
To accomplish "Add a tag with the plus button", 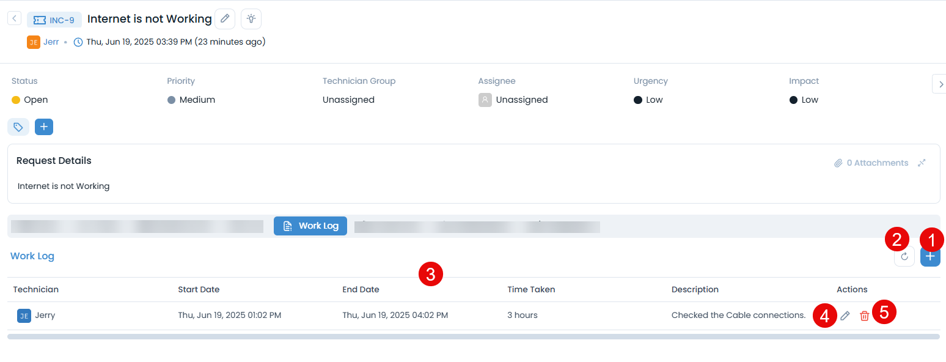I will [44, 127].
